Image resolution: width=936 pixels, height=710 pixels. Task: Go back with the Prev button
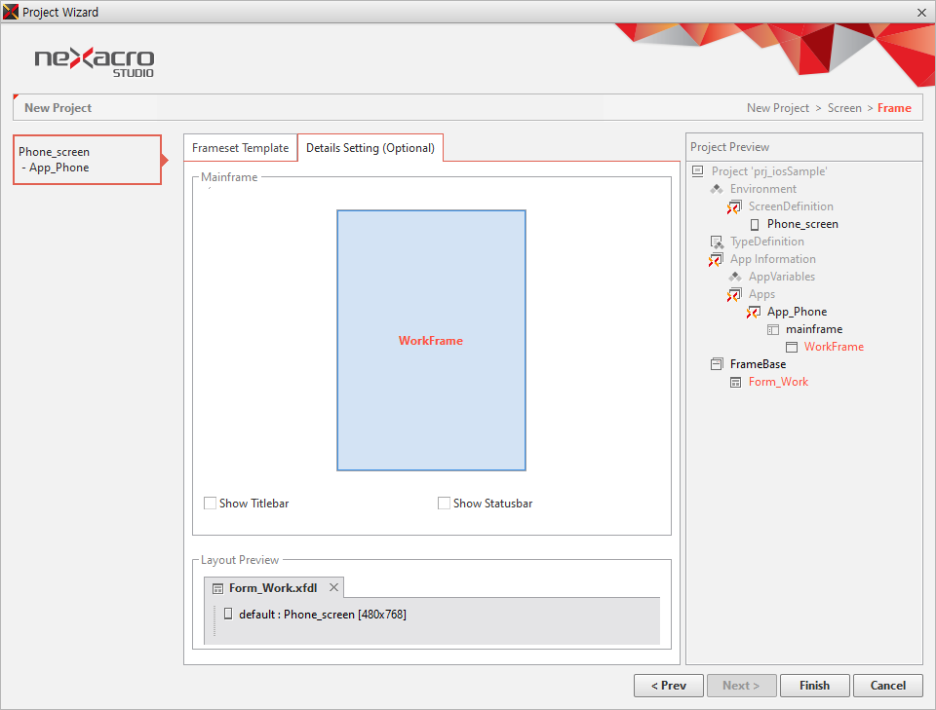[x=668, y=686]
